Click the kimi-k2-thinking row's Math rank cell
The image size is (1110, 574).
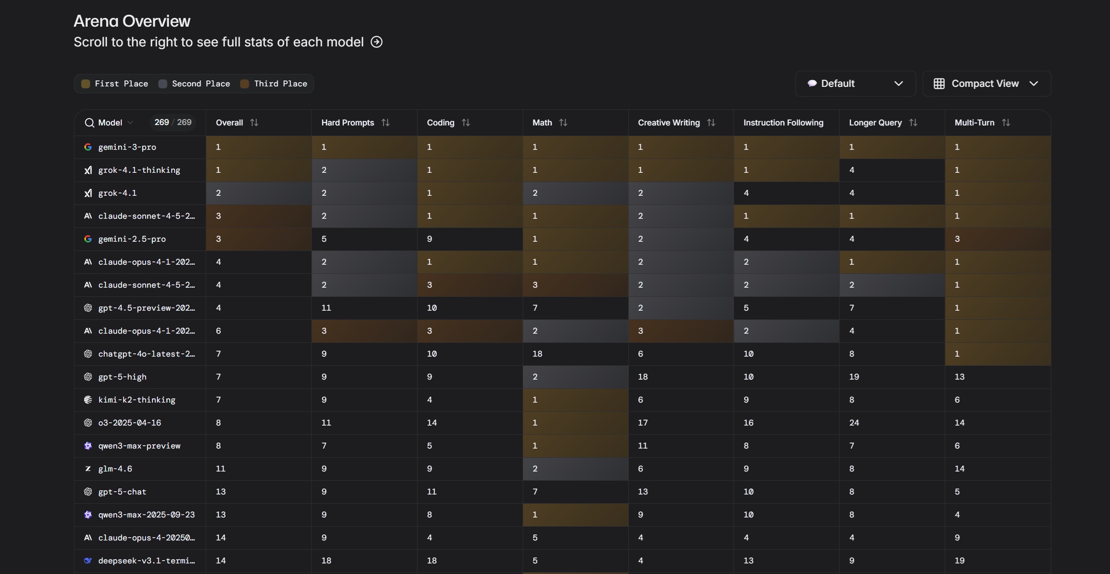[x=575, y=400]
